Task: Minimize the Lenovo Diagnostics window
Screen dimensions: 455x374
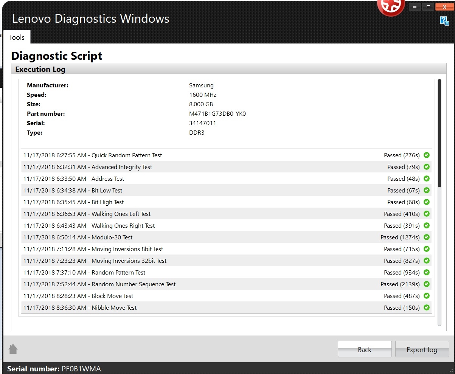Action: [x=415, y=7]
